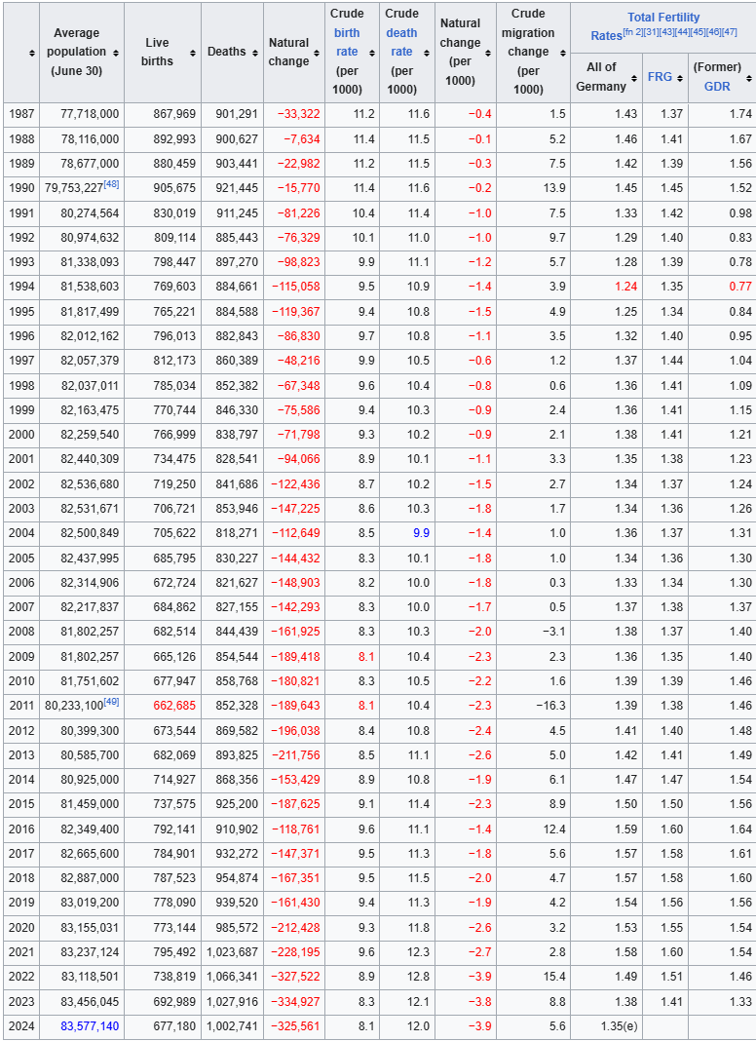This screenshot has height=1041, width=756.
Task: Select natural change −327,522
Action: (x=295, y=977)
